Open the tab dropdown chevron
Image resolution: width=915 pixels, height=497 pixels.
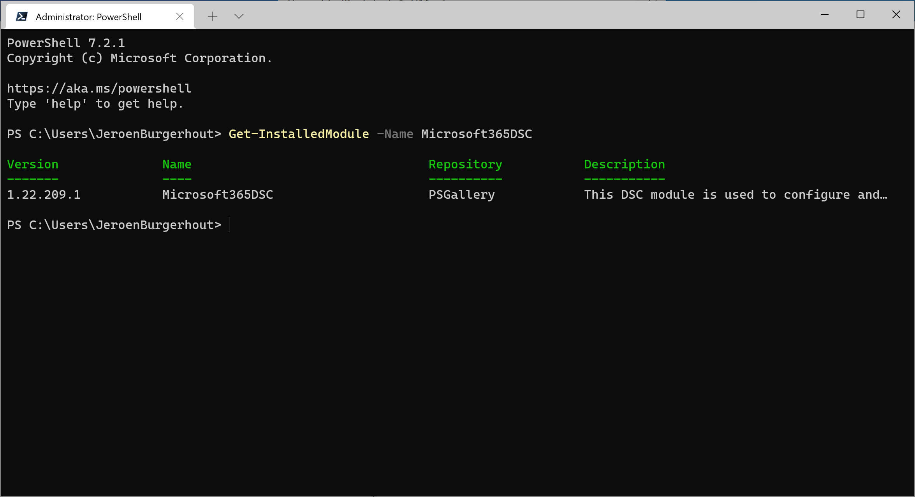tap(239, 16)
